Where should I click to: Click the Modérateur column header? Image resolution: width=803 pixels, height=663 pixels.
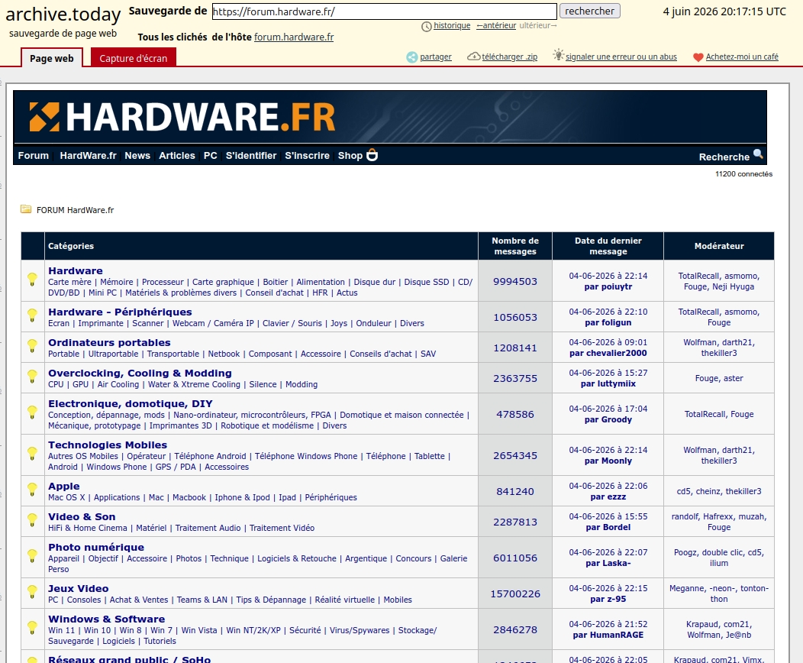point(719,246)
